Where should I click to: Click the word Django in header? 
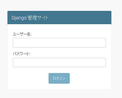tap(19, 18)
